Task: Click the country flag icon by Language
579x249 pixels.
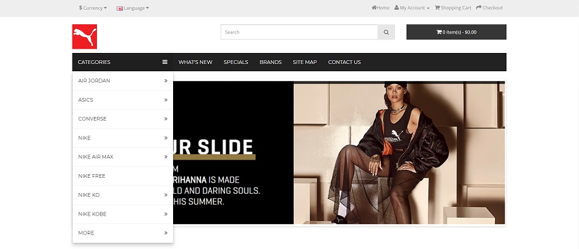Action: point(119,8)
